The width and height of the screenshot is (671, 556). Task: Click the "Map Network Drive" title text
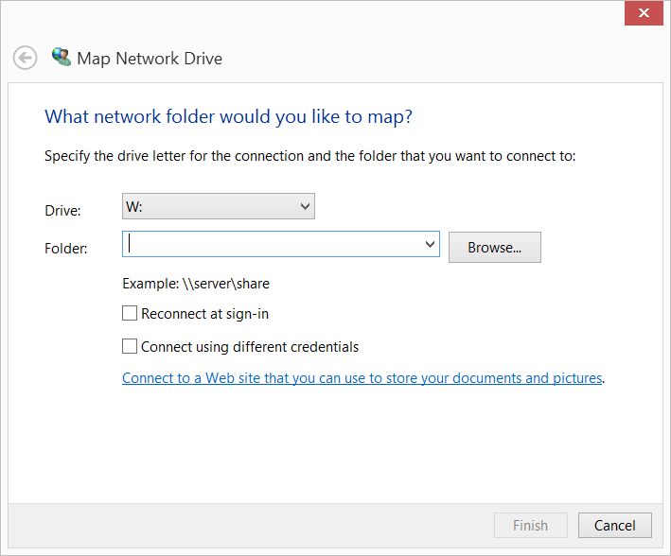150,59
